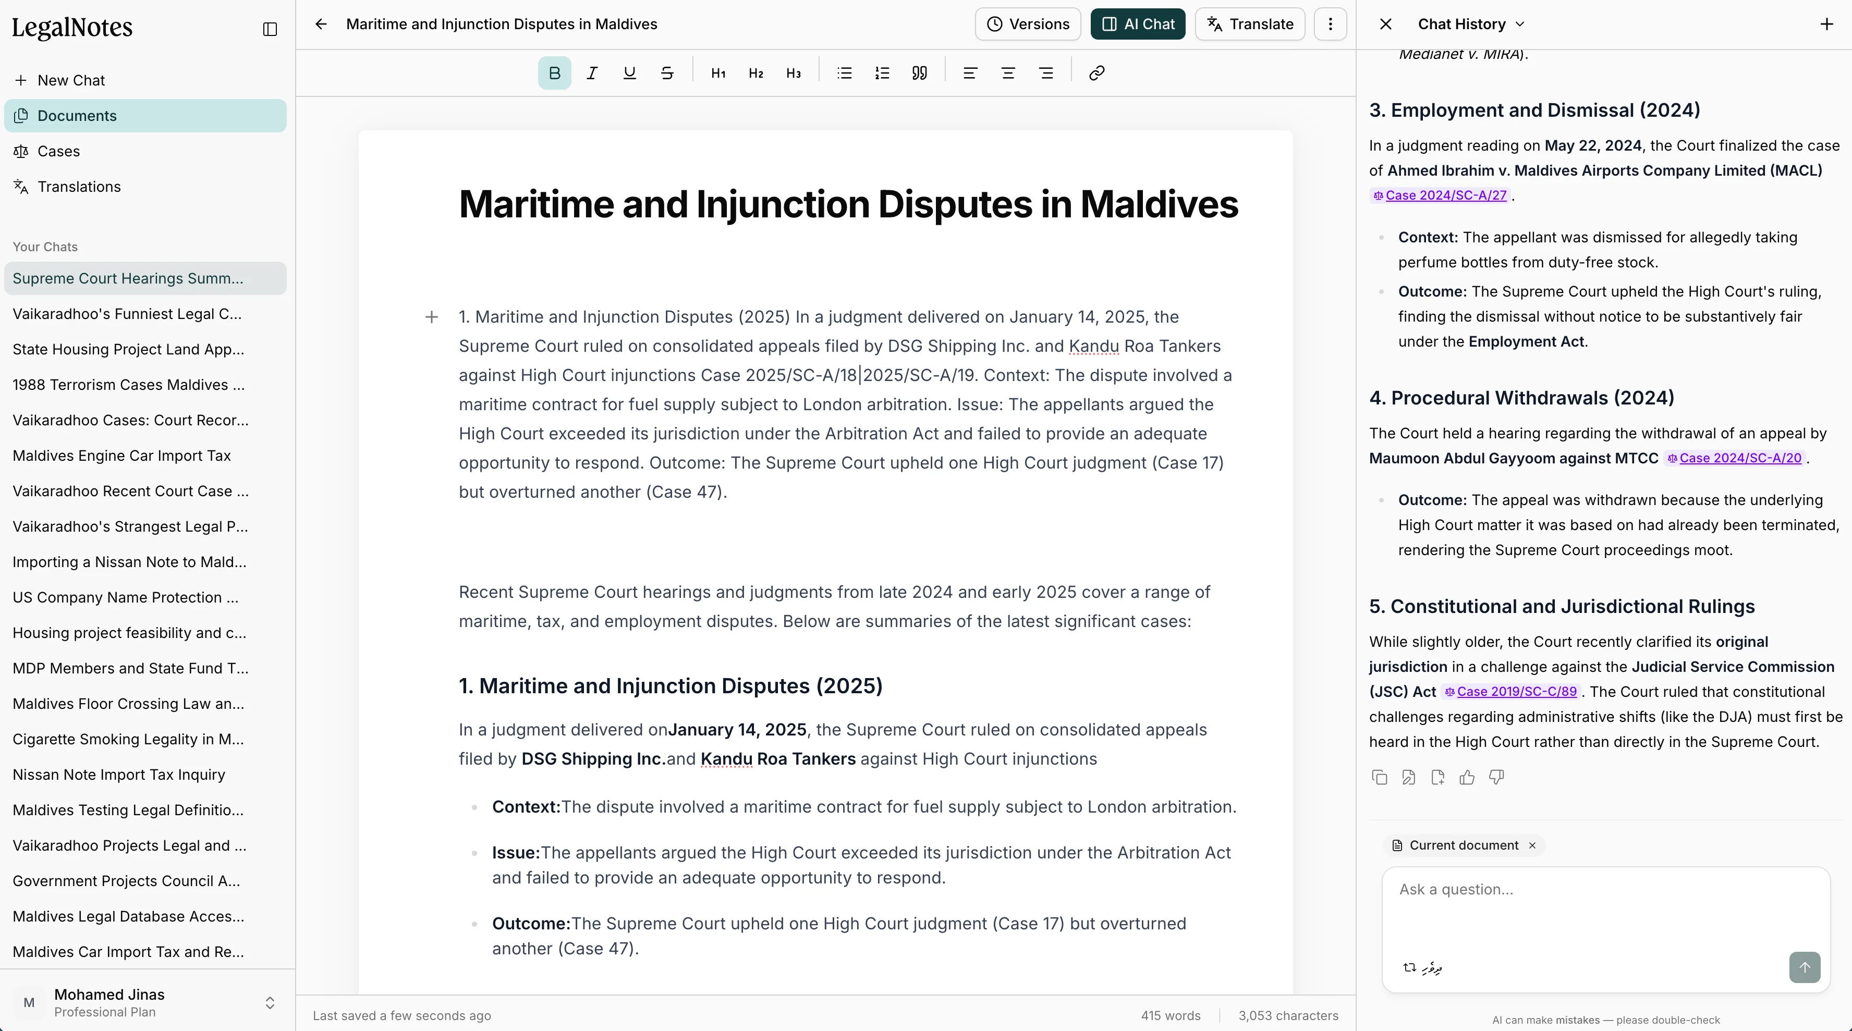Open the Cases section
The height and width of the screenshot is (1031, 1852).
[145, 151]
